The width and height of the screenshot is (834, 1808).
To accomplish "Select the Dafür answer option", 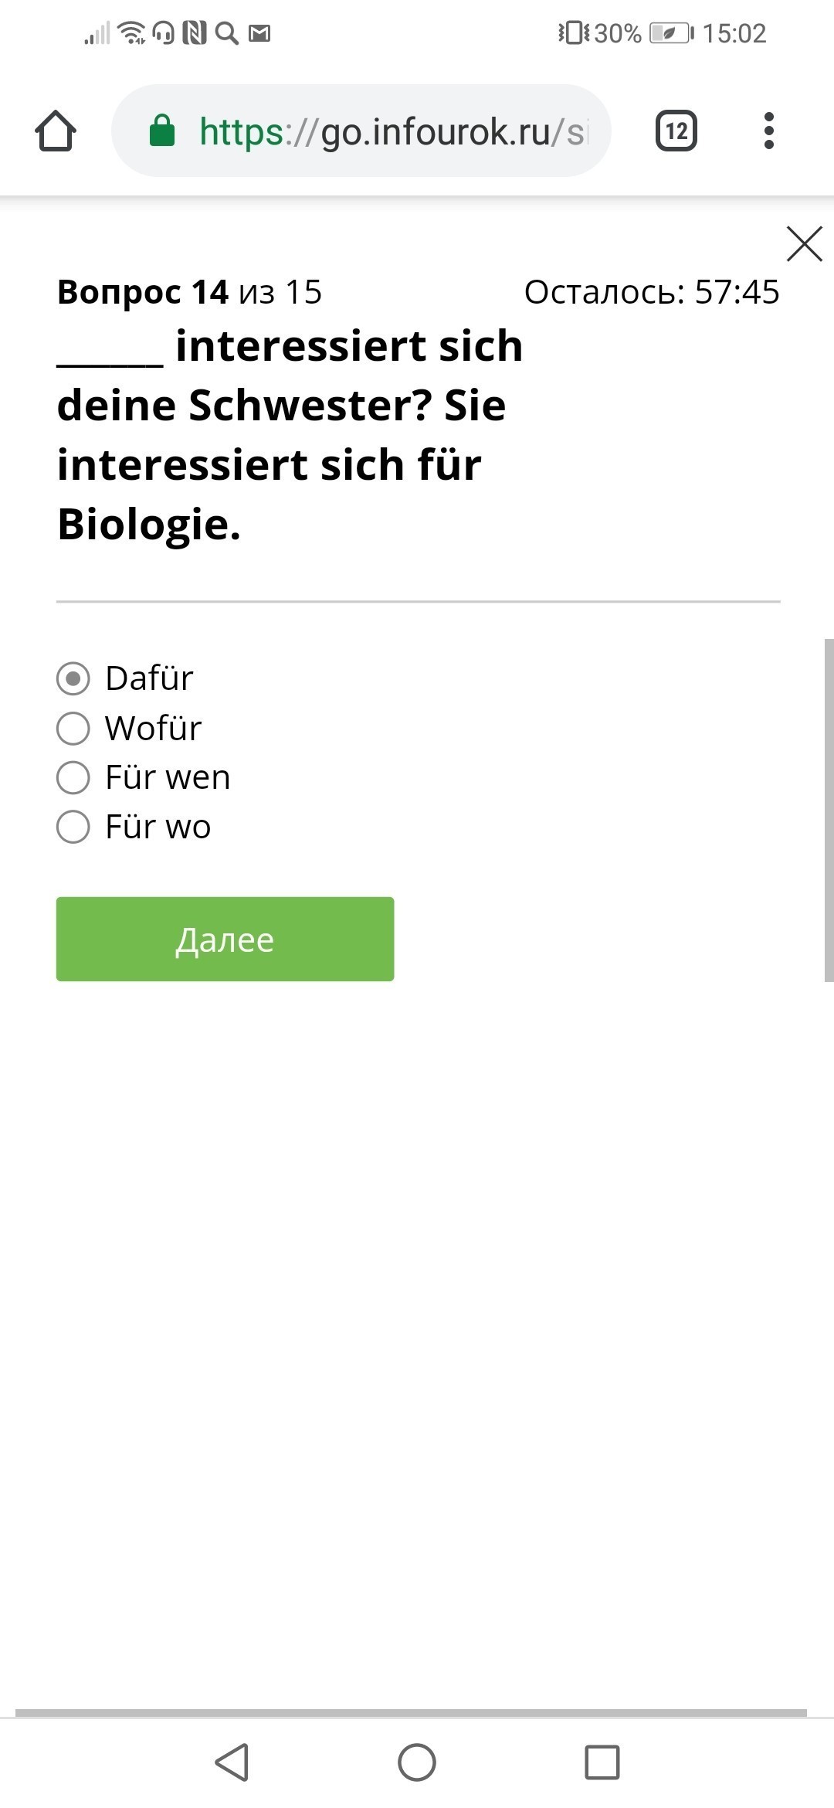I will pyautogui.click(x=73, y=679).
